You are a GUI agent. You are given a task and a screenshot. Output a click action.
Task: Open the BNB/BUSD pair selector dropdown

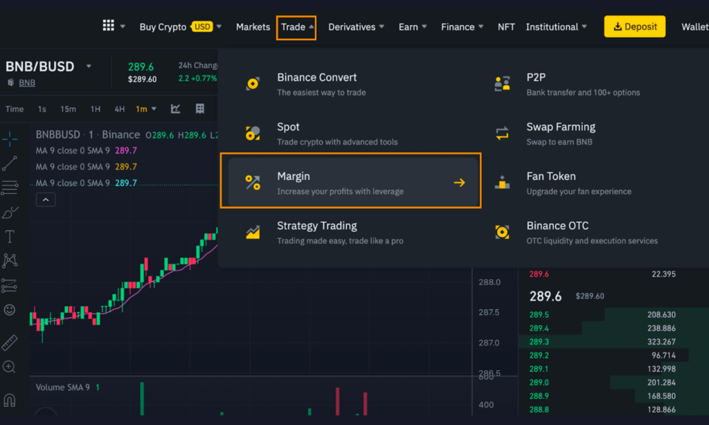click(x=89, y=66)
